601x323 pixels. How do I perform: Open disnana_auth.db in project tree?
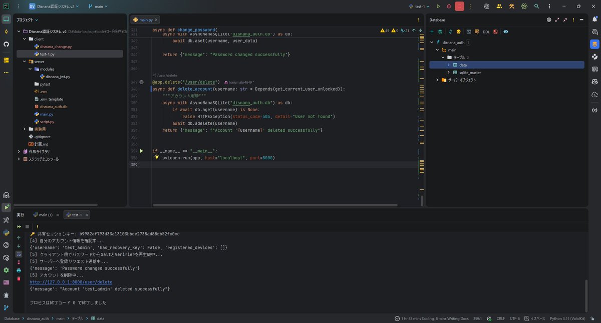[x=54, y=106]
